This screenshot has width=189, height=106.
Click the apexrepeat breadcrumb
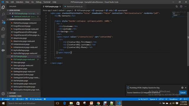pos(122,11)
